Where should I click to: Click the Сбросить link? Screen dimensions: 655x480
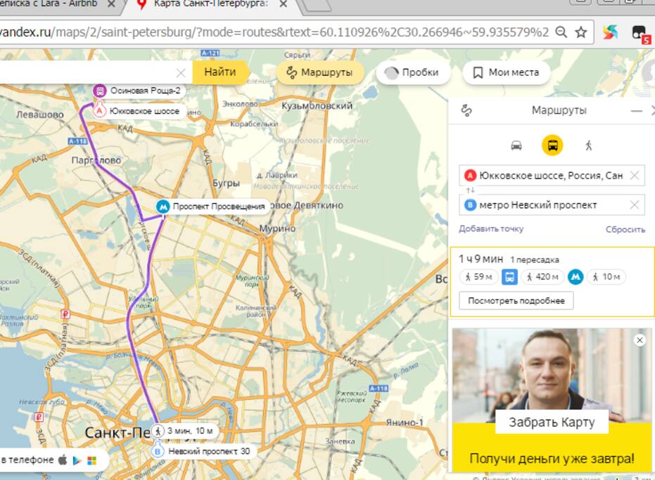[625, 229]
